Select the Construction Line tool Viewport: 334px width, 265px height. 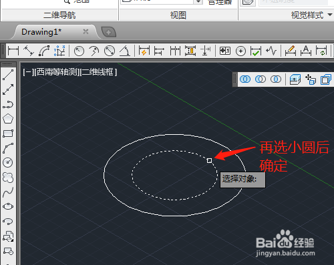[x=8, y=89]
